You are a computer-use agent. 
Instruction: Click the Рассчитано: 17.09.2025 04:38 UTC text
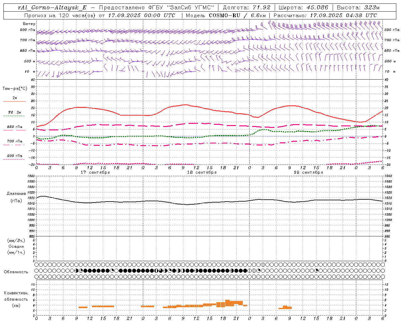tap(325, 15)
